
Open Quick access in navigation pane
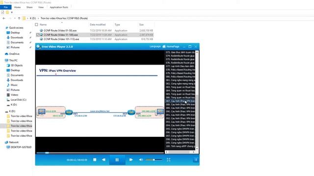click(16, 28)
